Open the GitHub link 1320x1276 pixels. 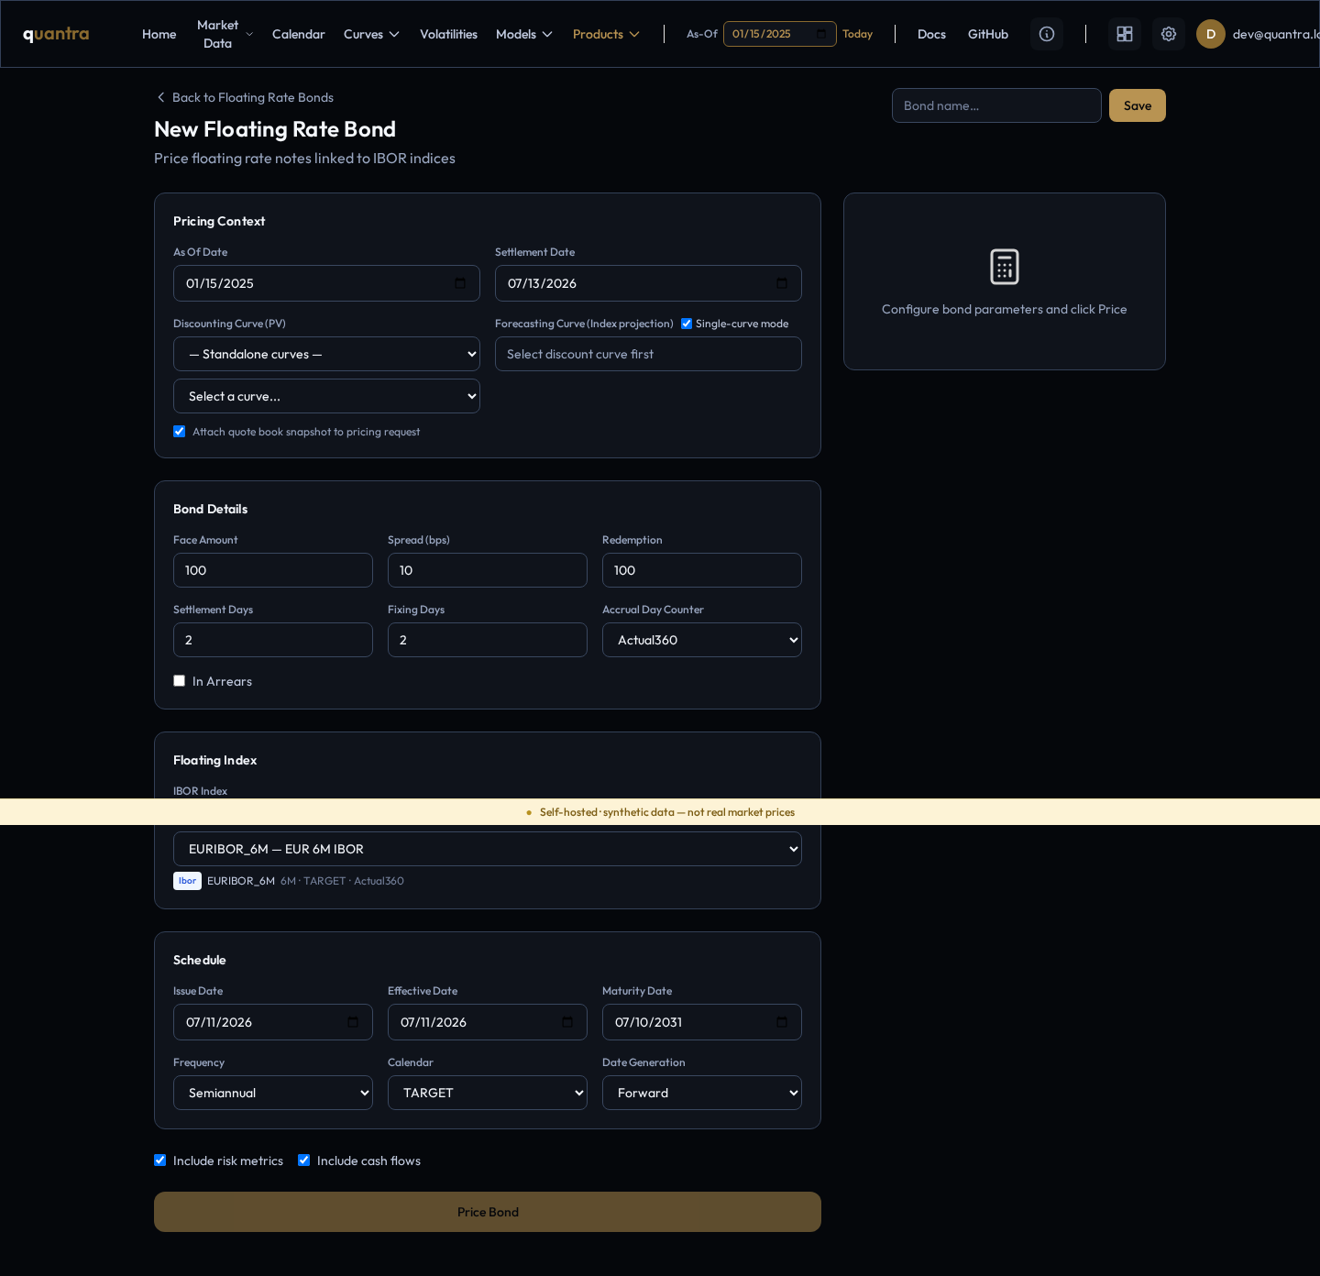[988, 34]
